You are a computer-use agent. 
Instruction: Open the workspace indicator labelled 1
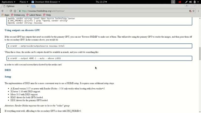click(x=173, y=2)
